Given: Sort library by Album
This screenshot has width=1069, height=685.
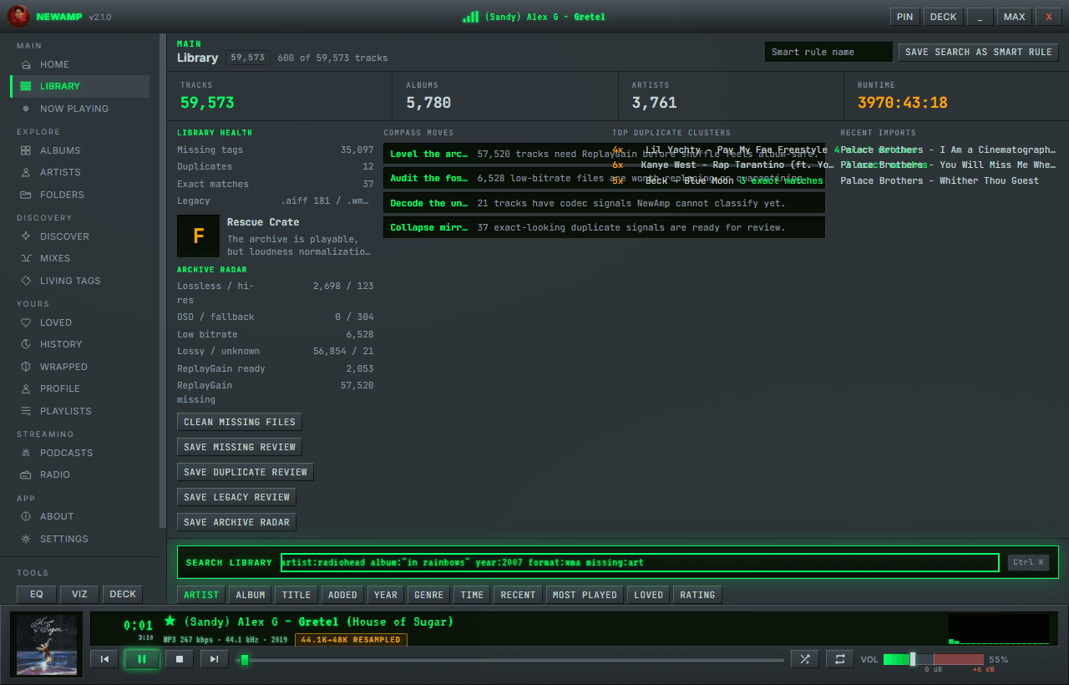Looking at the screenshot, I should pyautogui.click(x=251, y=595).
